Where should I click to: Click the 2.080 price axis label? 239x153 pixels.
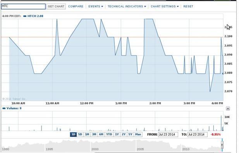click(228, 73)
